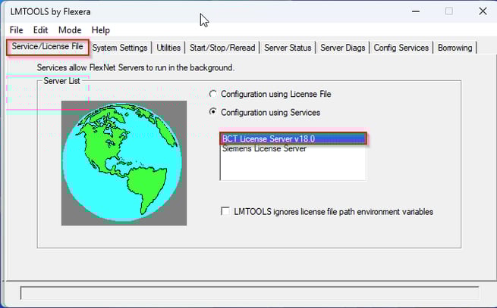Open the Mode menu
The image size is (497, 308).
70,30
